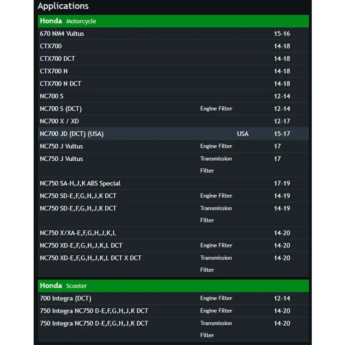Click Transmission Filter for NC750 XD DCT X DCT
Screen dimensions: 345x345
point(216,264)
